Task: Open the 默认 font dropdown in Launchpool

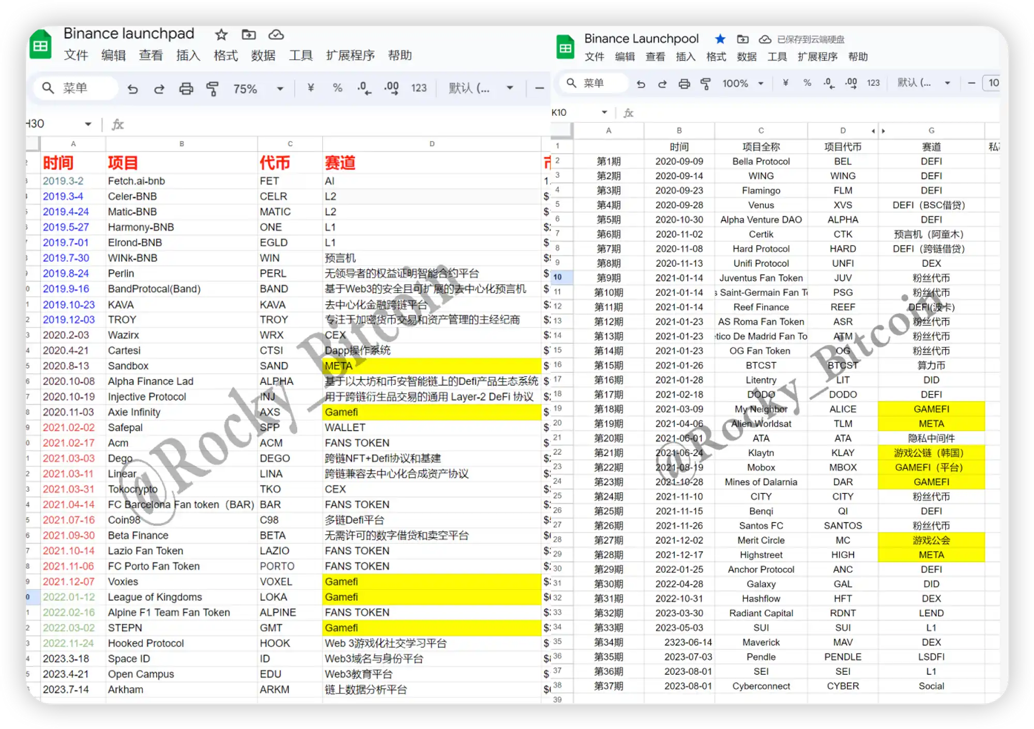Action: pyautogui.click(x=924, y=83)
